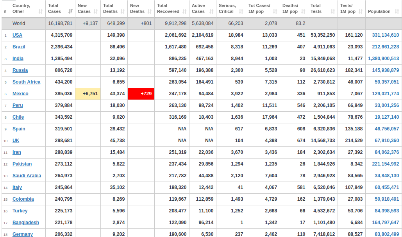The height and width of the screenshot is (237, 402).
Task: Click World total deaths 648,399 cell
Action: click(114, 23)
